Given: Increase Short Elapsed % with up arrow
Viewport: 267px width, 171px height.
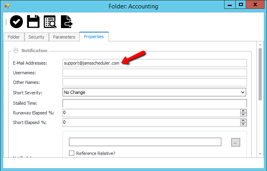Looking at the screenshot, I should (243, 121).
